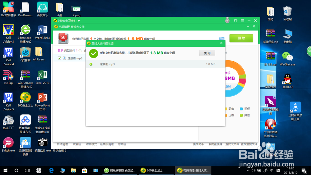
Task: Open Task View on taskbar
Action: point(27,170)
